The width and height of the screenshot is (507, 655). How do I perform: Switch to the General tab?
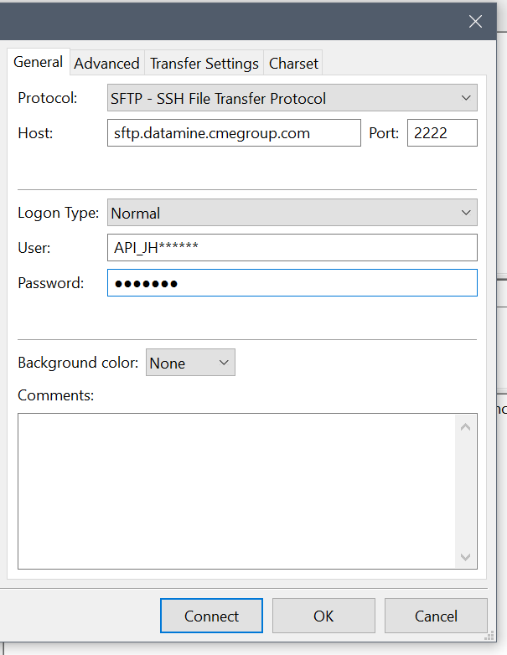coord(38,62)
